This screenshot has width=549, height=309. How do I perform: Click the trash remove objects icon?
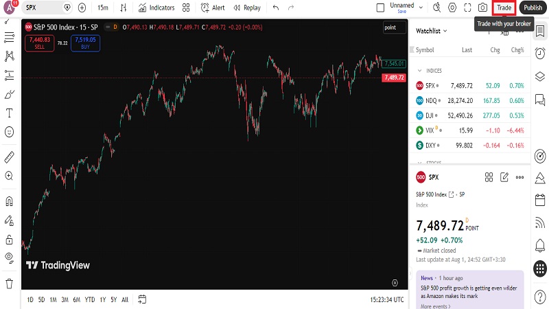tap(9, 284)
